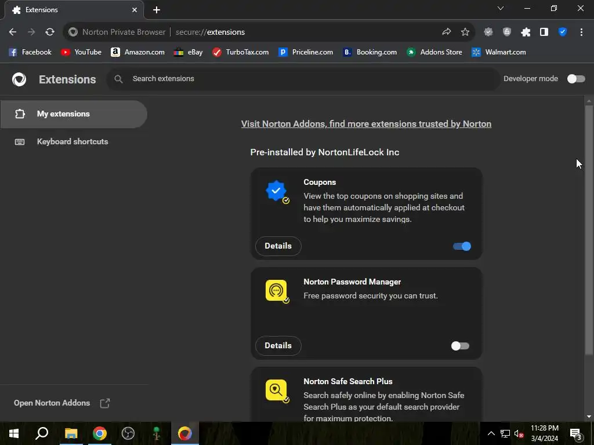Viewport: 594px width, 445px height.
Task: Open the shield lock extension icon in the toolbar
Action: tap(507, 32)
